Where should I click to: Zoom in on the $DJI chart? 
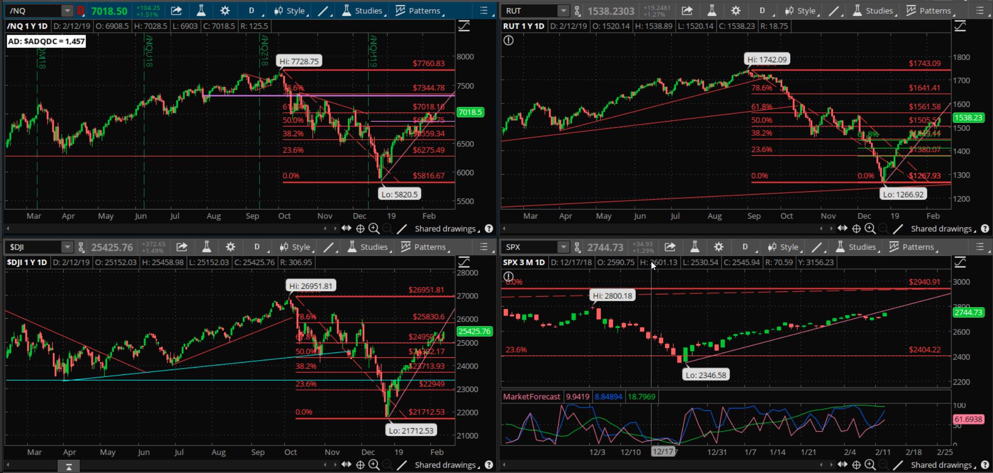coord(374,465)
